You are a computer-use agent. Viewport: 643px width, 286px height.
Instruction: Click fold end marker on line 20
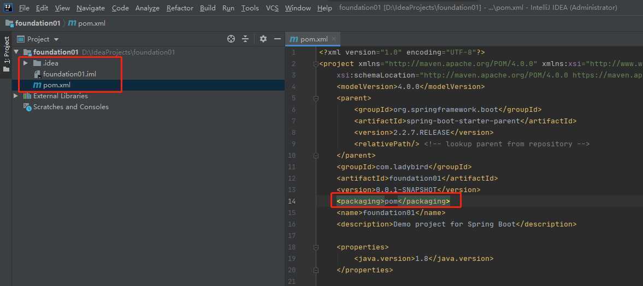click(x=316, y=270)
